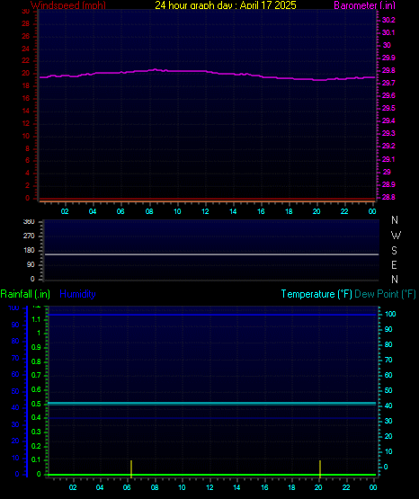
Task: Click the Rainfall (.in) legend label
Action: (25, 294)
